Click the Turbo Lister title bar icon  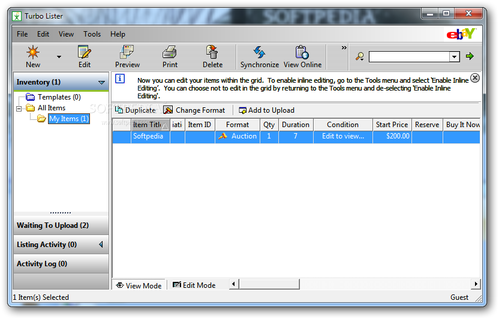click(17, 16)
